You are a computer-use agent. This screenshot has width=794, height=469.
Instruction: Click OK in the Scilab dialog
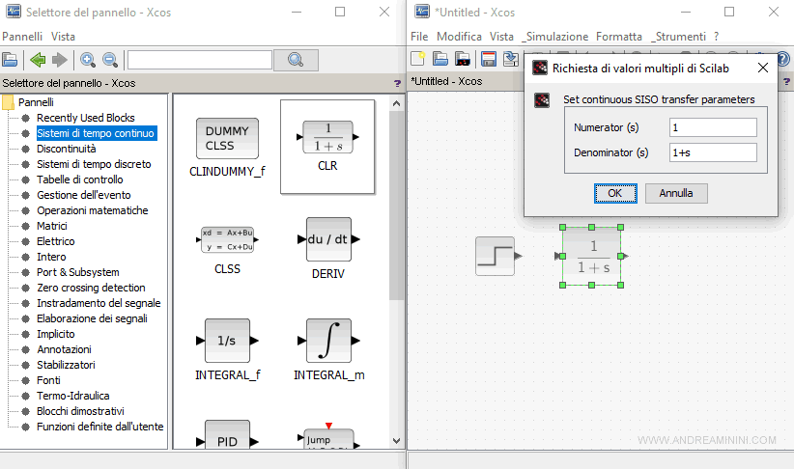click(615, 193)
